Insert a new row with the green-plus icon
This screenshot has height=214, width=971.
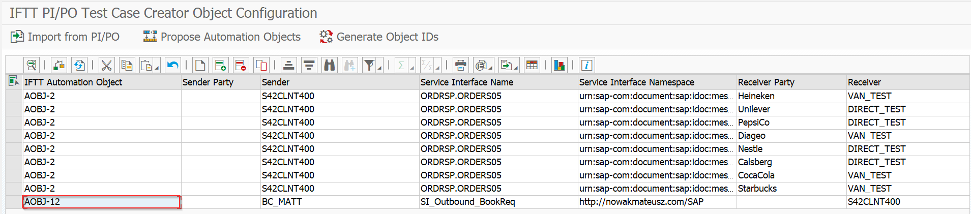point(220,65)
